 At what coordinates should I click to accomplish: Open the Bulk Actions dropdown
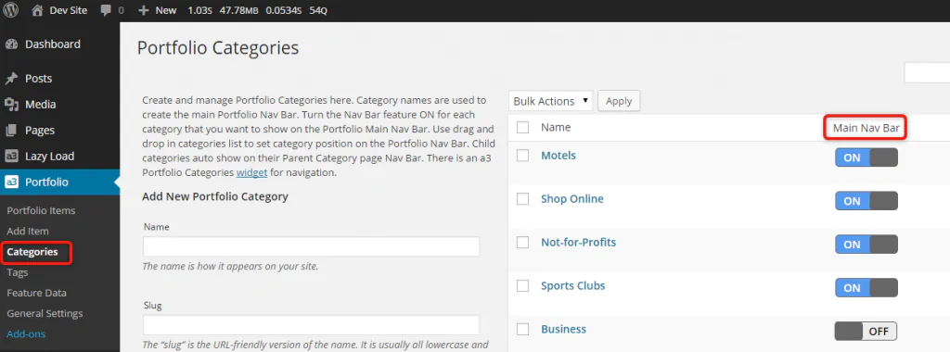coord(551,101)
